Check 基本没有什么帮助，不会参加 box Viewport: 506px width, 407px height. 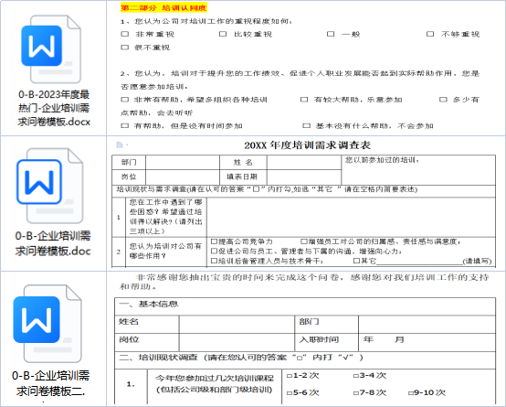pyautogui.click(x=306, y=125)
